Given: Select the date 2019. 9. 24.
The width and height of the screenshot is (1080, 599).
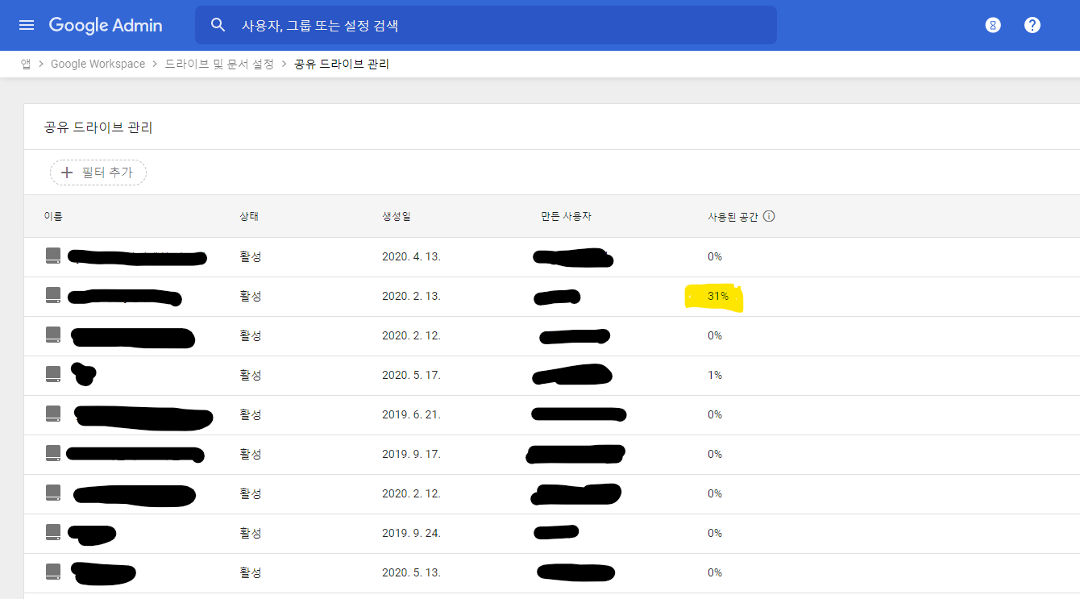Looking at the screenshot, I should [411, 533].
